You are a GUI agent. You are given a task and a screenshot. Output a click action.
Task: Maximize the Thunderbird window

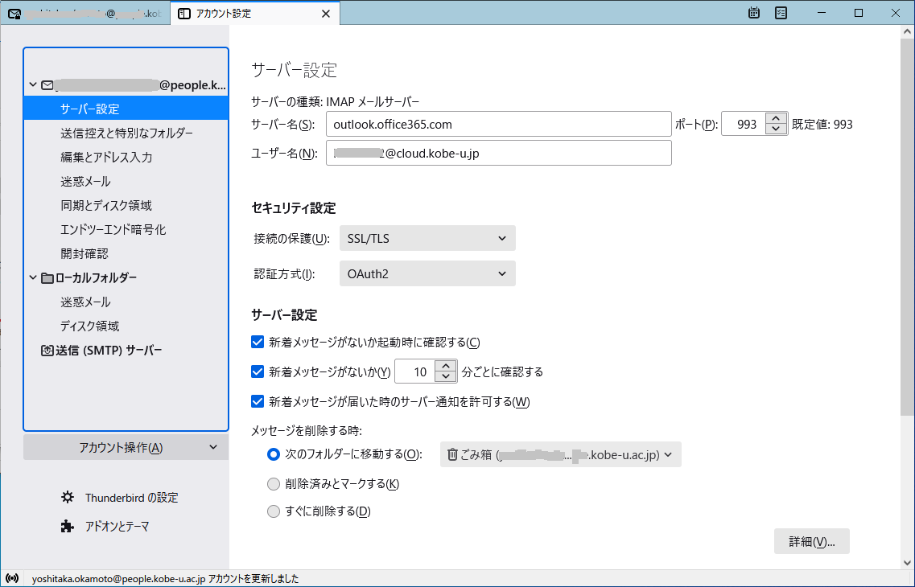click(859, 13)
